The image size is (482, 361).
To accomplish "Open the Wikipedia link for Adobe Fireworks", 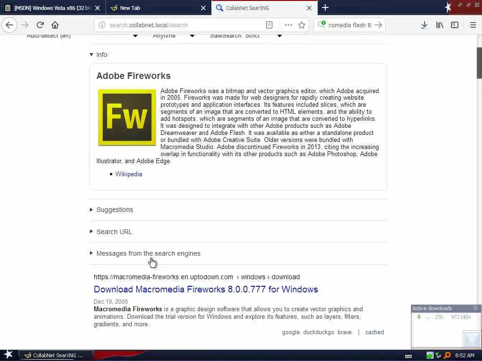I will point(129,174).
